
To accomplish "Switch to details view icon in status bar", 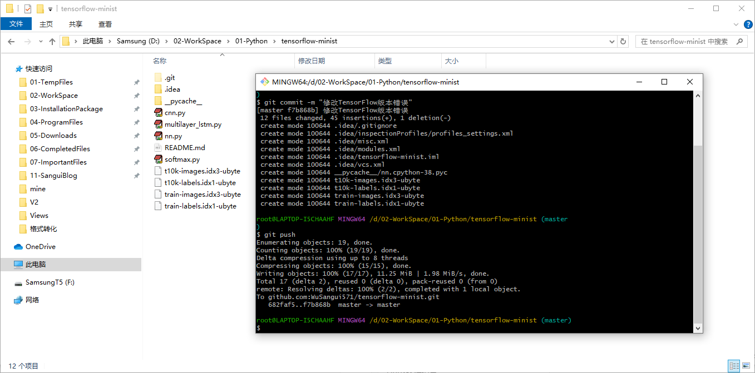I will (x=734, y=366).
